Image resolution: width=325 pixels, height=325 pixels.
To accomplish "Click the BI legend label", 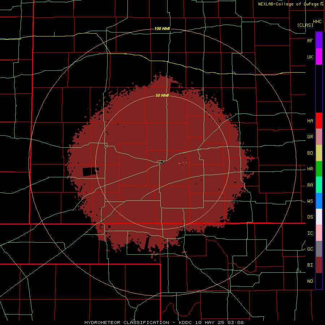I will tap(310, 265).
